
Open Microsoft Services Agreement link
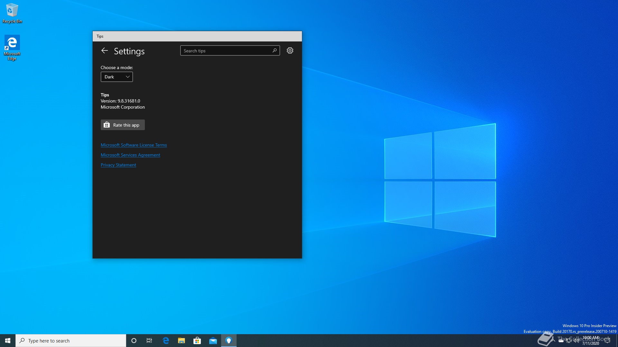click(x=130, y=155)
